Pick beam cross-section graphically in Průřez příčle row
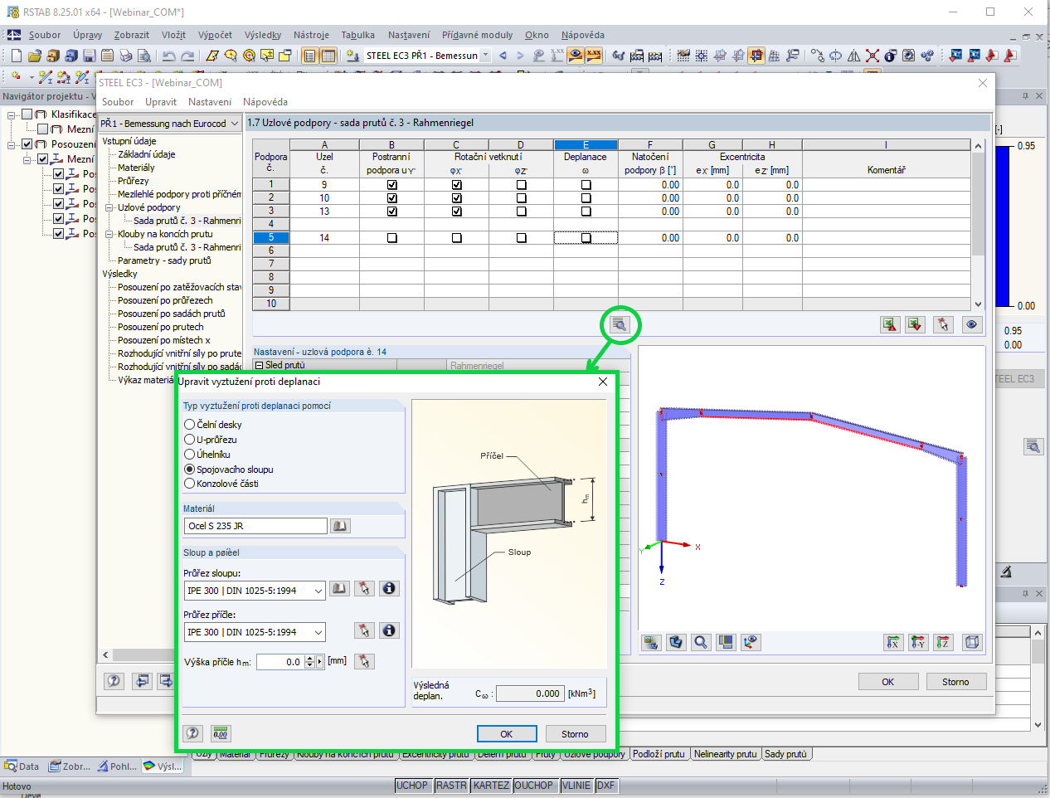Screen dimensions: 1050x798 tap(364, 630)
